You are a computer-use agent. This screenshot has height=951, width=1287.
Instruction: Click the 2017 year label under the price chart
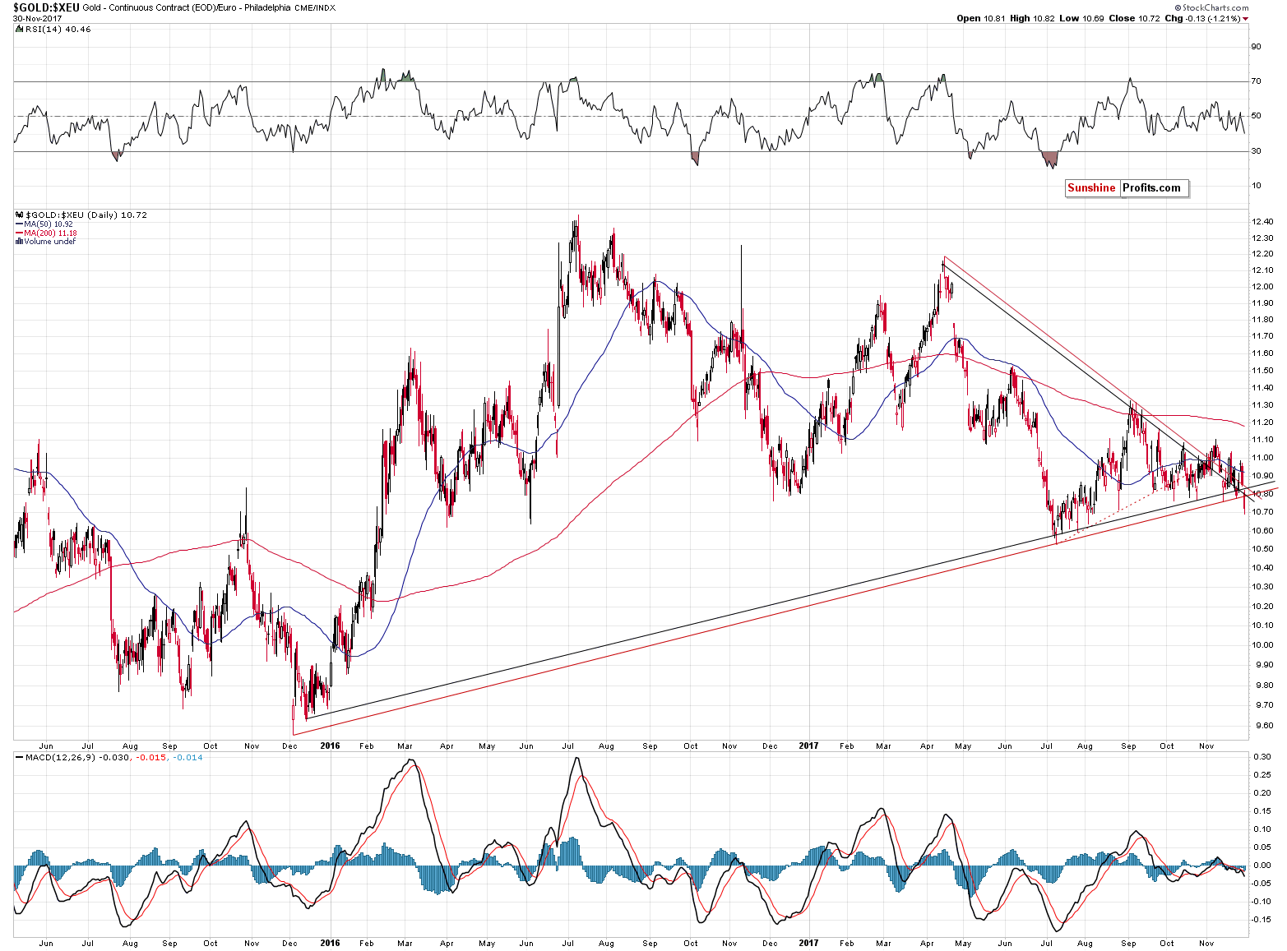click(x=808, y=746)
